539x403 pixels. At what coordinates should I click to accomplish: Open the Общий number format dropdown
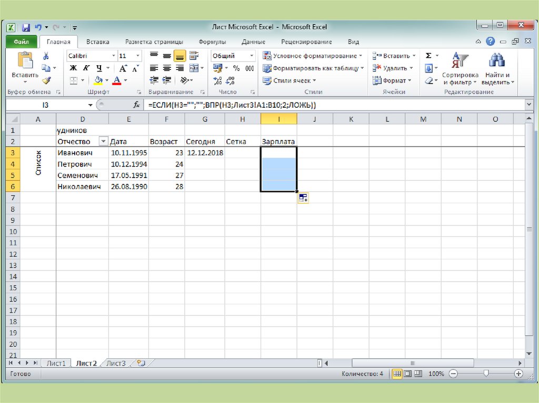pos(252,56)
